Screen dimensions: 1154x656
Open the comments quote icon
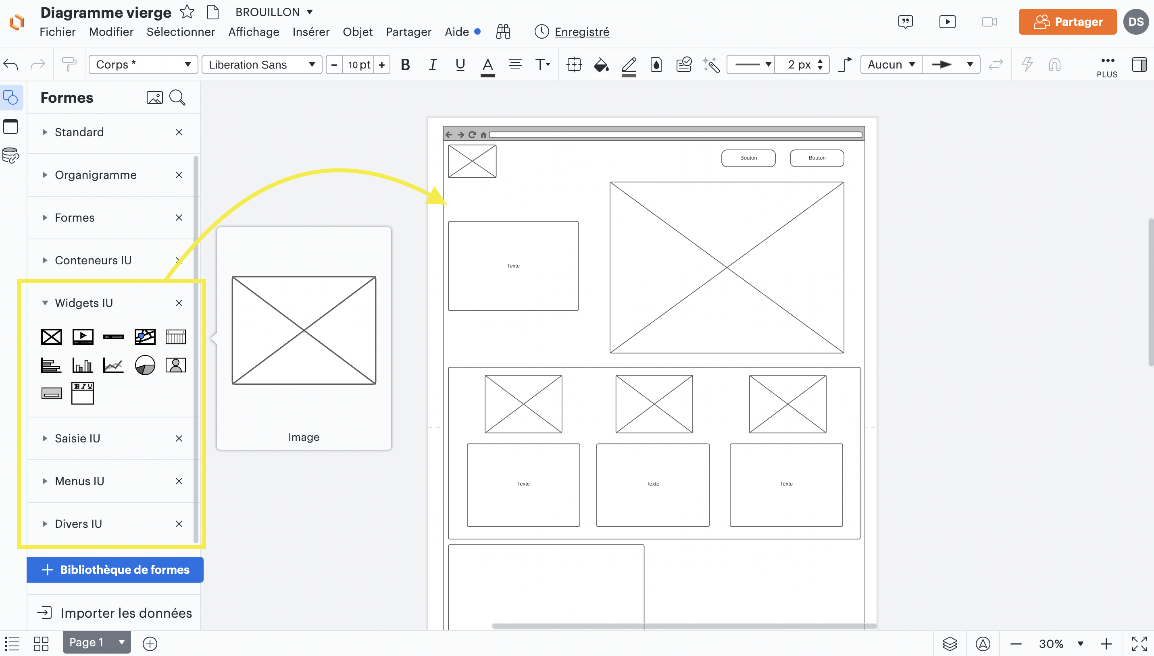click(905, 22)
